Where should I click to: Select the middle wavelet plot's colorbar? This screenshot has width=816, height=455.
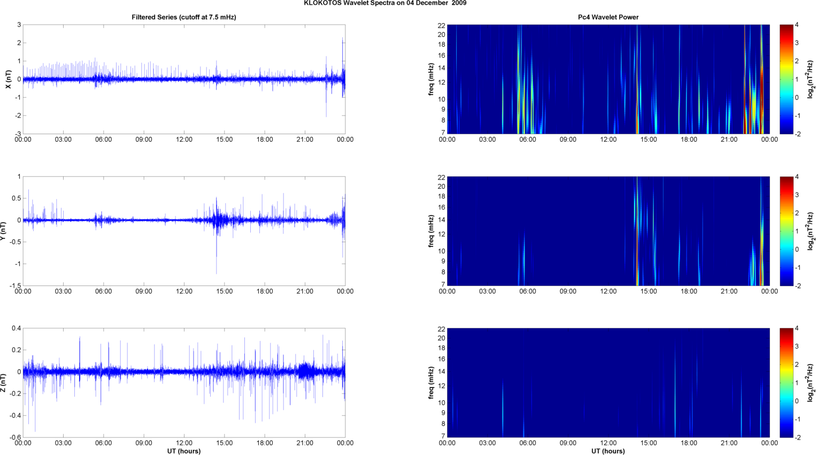click(x=786, y=231)
